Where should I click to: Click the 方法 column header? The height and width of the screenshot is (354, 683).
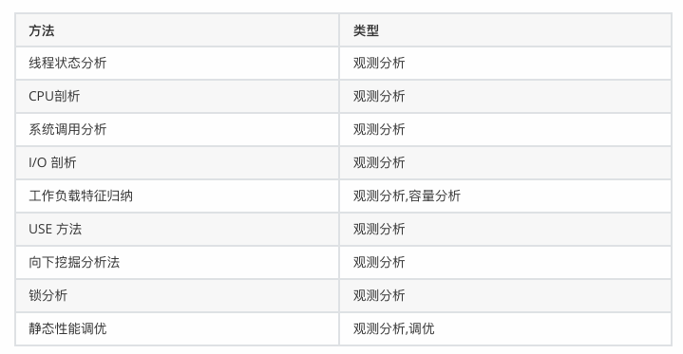point(178,30)
